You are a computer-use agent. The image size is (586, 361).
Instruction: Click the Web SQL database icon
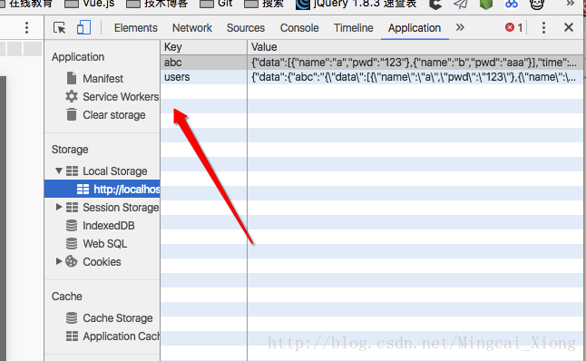(72, 244)
